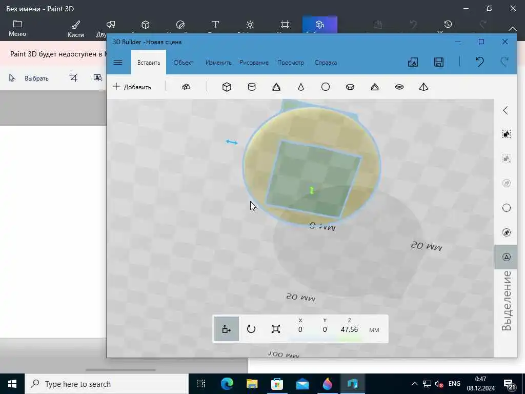This screenshot has height=394, width=525.
Task: Open the Windows Start menu
Action: pos(12,384)
